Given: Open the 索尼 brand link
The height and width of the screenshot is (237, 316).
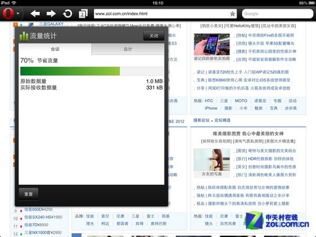Looking at the screenshot, I should (x=105, y=216).
